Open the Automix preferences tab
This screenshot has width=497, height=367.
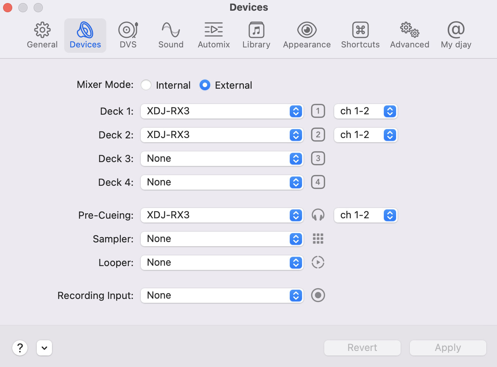coord(214,36)
